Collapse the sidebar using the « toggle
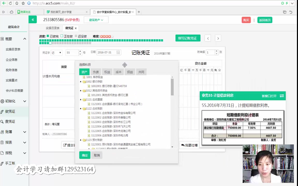 [x=33, y=19]
